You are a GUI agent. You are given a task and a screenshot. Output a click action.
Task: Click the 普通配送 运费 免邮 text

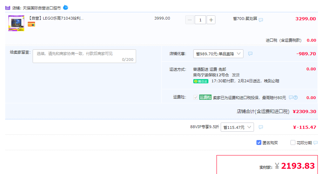tap(209, 69)
